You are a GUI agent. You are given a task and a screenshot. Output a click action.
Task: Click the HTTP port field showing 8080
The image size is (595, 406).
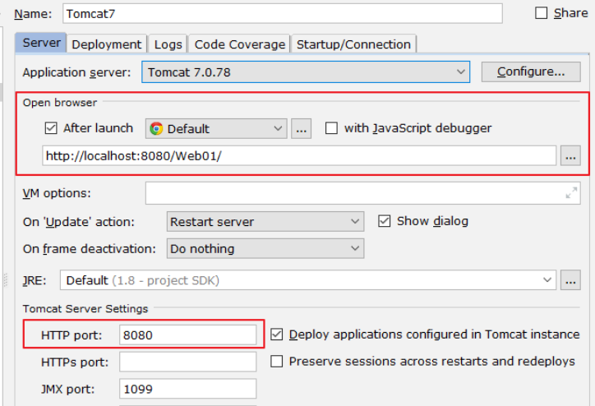click(188, 335)
